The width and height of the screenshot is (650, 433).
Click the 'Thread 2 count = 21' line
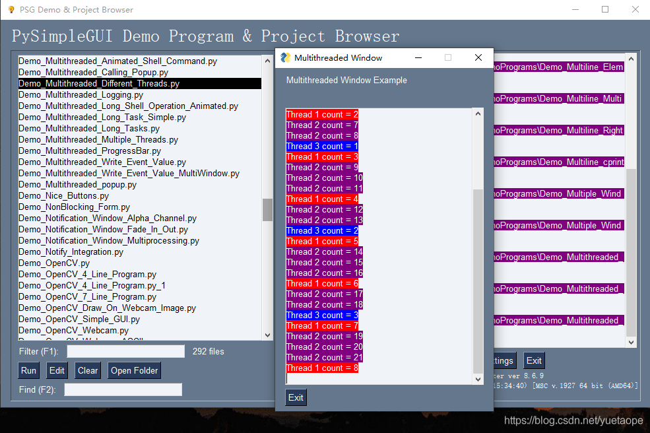pyautogui.click(x=325, y=358)
